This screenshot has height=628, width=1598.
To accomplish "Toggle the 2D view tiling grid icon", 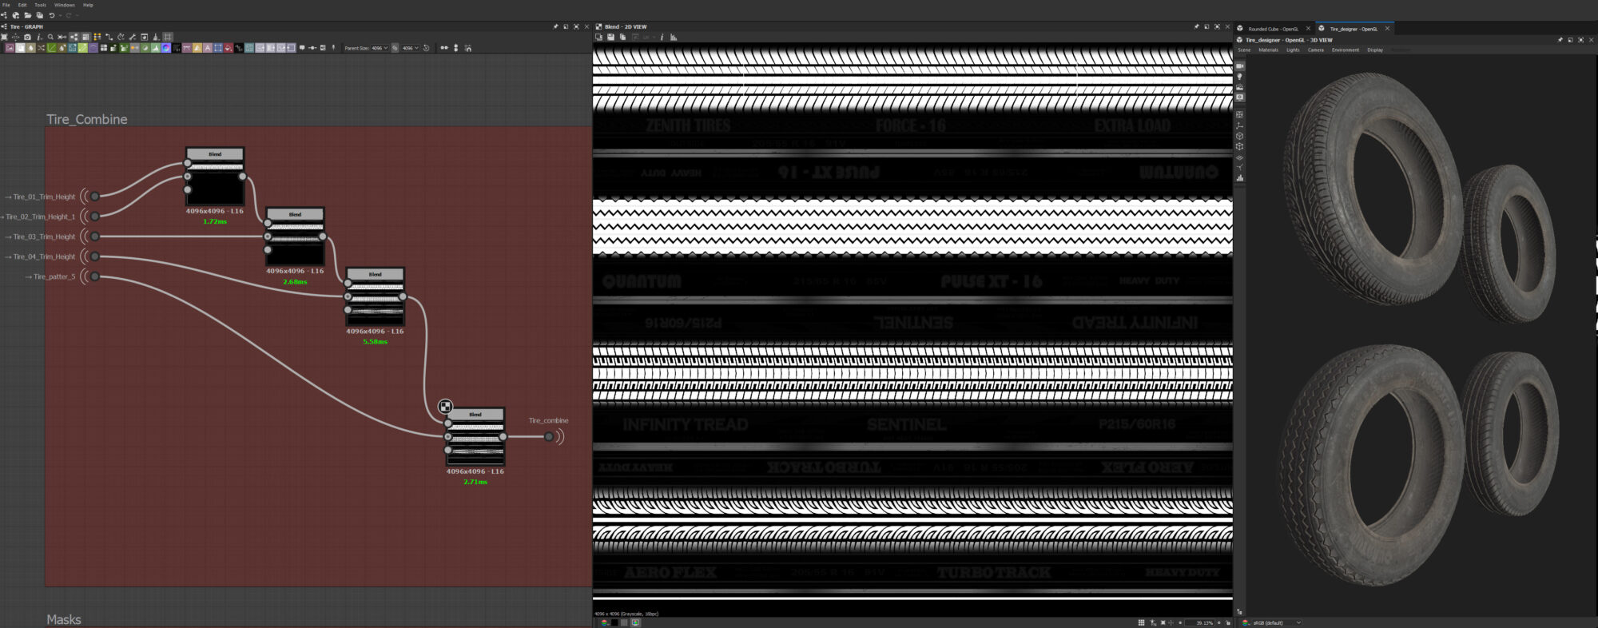I will pyautogui.click(x=1141, y=622).
